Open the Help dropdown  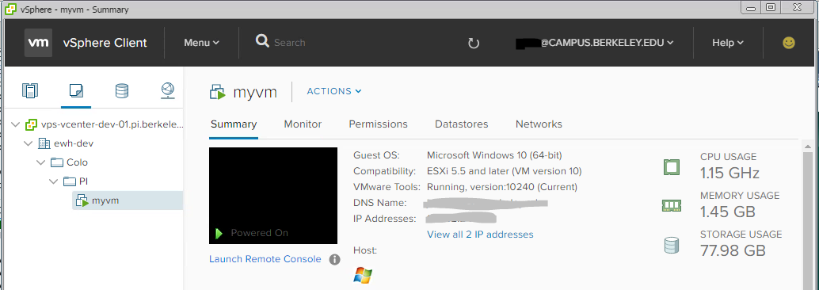point(728,43)
